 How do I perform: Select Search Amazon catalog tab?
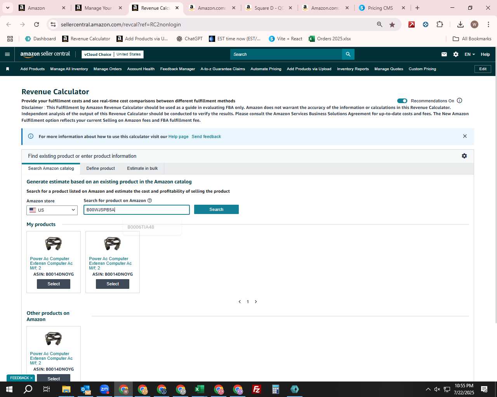(51, 168)
